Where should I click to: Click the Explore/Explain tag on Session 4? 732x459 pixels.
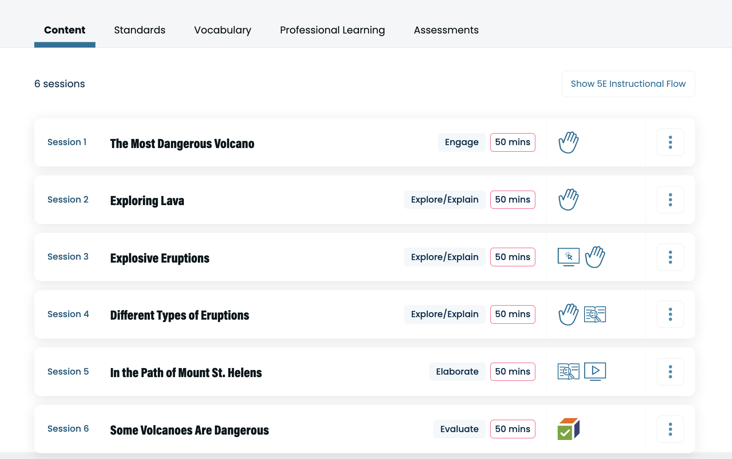point(444,314)
